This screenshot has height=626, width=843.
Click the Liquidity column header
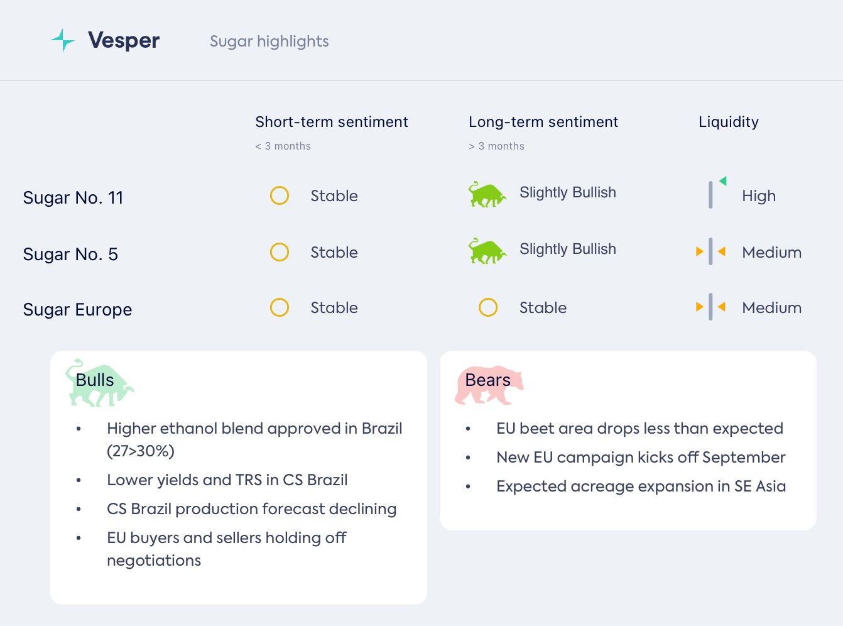coord(728,122)
